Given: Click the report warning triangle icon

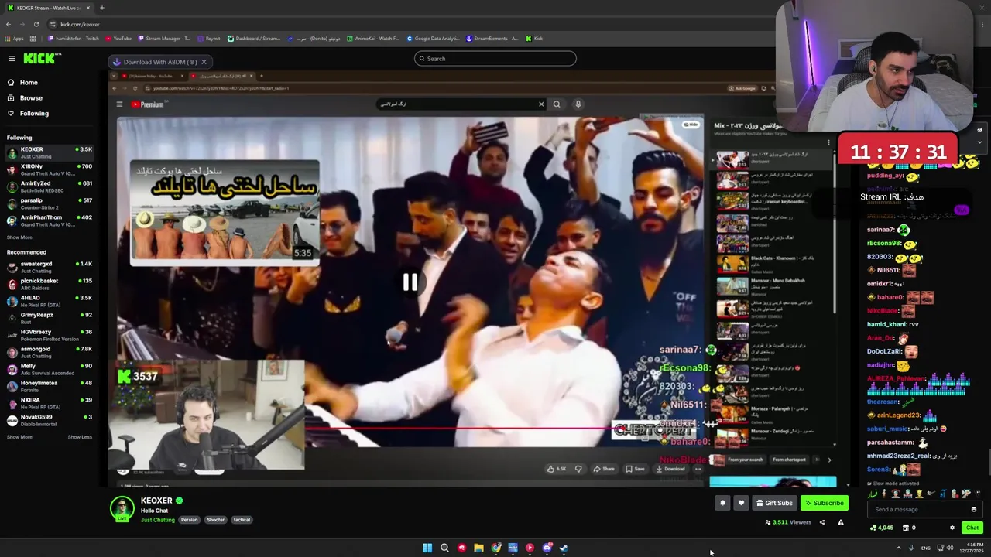Looking at the screenshot, I should tap(840, 522).
